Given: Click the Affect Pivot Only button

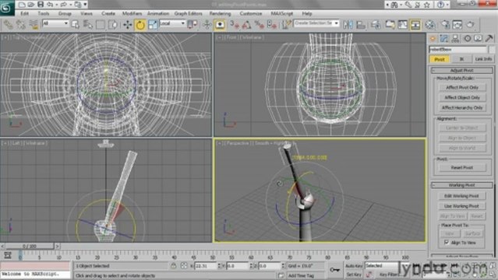Looking at the screenshot, I should (x=462, y=87).
